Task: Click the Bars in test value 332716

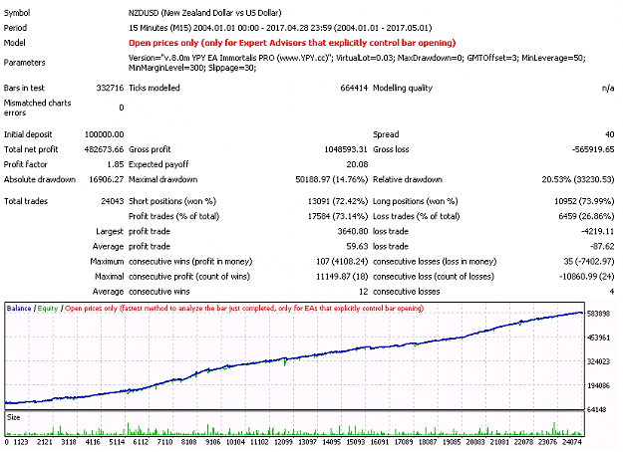Action: pos(110,88)
